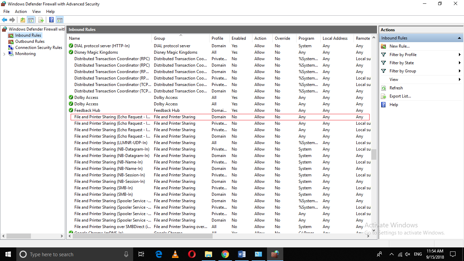Viewport: 464px width, 261px height.
Task: Click the Export List icon in Actions pane
Action: (x=383, y=96)
